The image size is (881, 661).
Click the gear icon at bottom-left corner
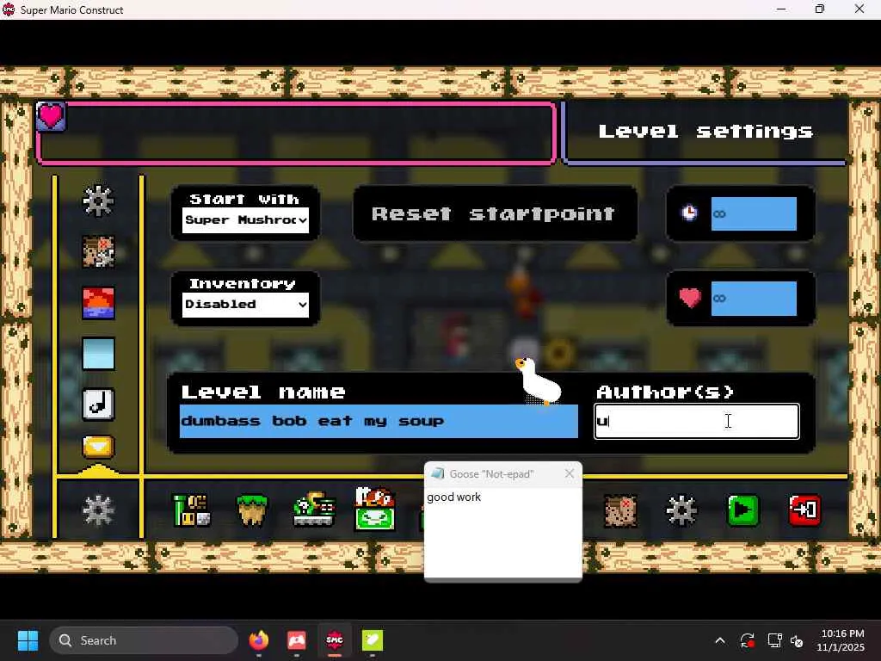[98, 510]
